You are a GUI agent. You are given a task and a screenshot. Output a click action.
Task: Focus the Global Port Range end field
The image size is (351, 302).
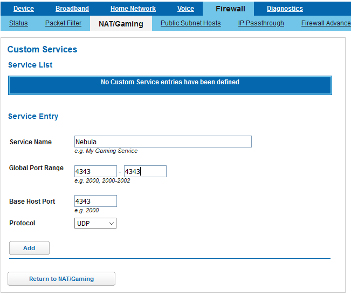tap(145, 171)
